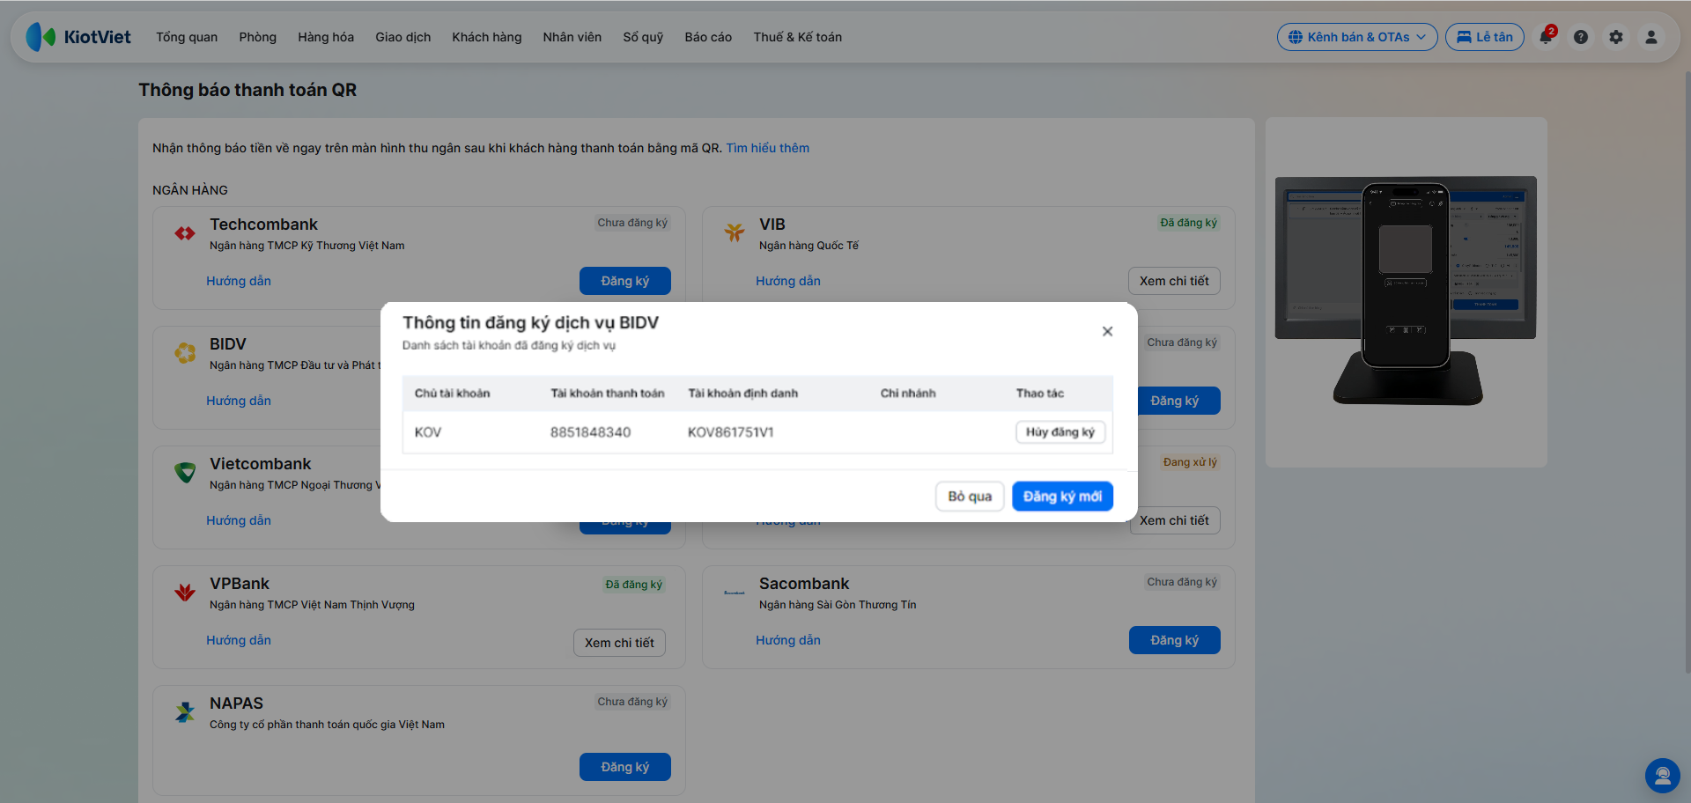Register Techcombank with Đăng ký button
1691x803 pixels.
coord(625,281)
